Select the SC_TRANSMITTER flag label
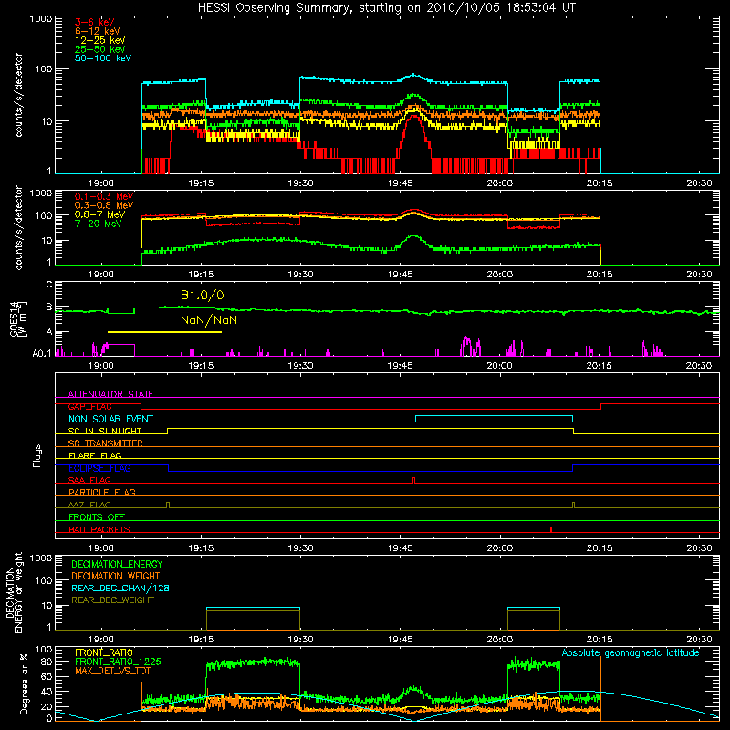 pyautogui.click(x=105, y=443)
